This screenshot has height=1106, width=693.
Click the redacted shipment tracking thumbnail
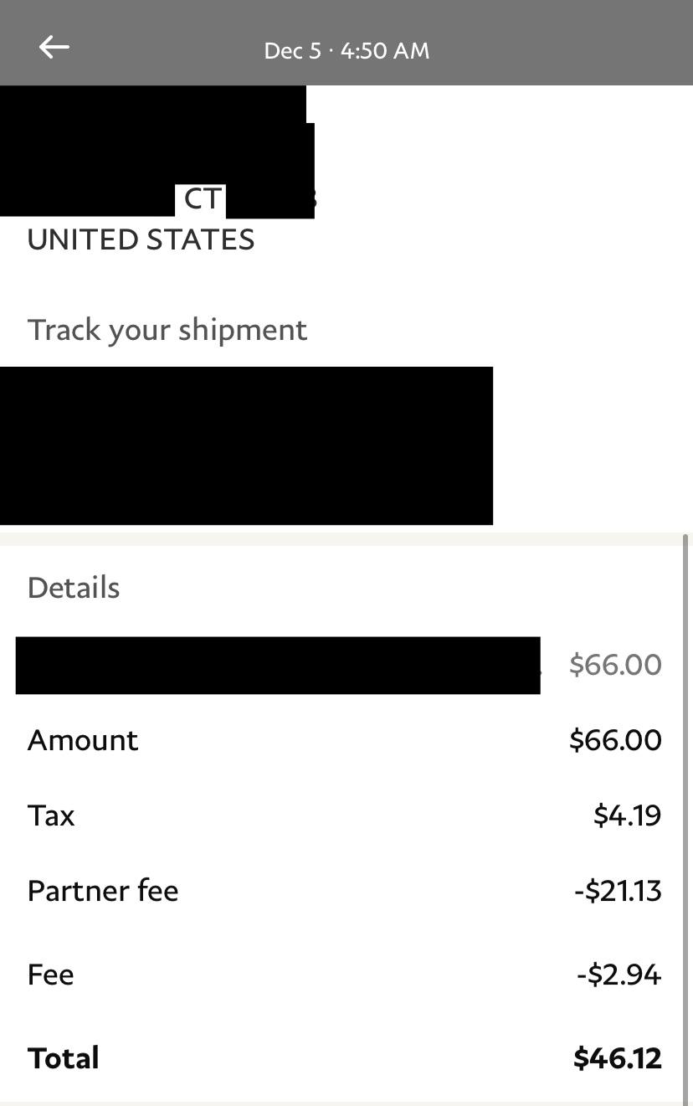coord(247,444)
